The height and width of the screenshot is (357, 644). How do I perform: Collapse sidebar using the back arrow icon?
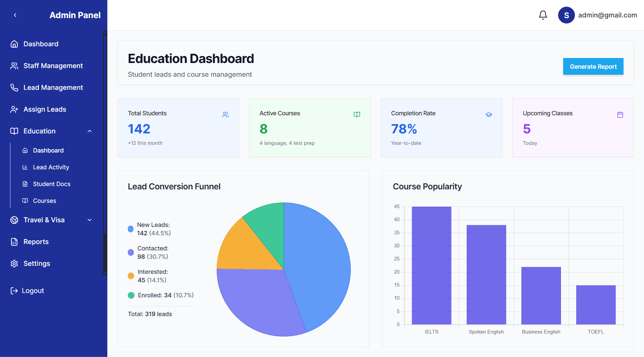[15, 15]
